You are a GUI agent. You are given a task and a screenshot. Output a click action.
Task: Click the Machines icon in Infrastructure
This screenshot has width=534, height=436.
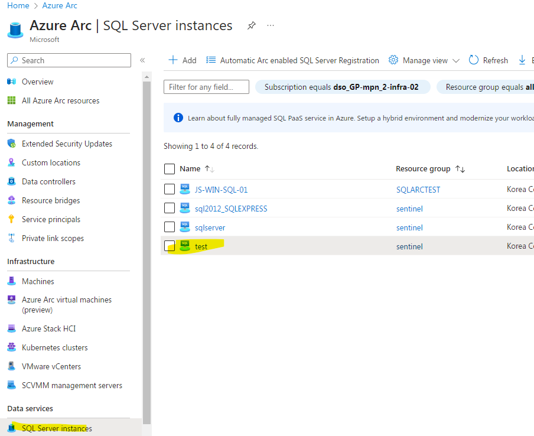click(x=12, y=281)
